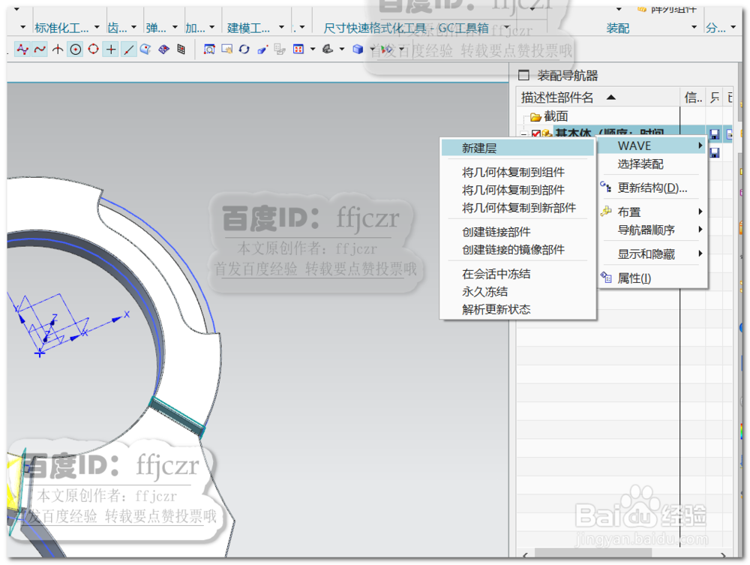Screen dimensions: 750x565
Task: Click the save icon beside 基本体 component
Action: (714, 133)
